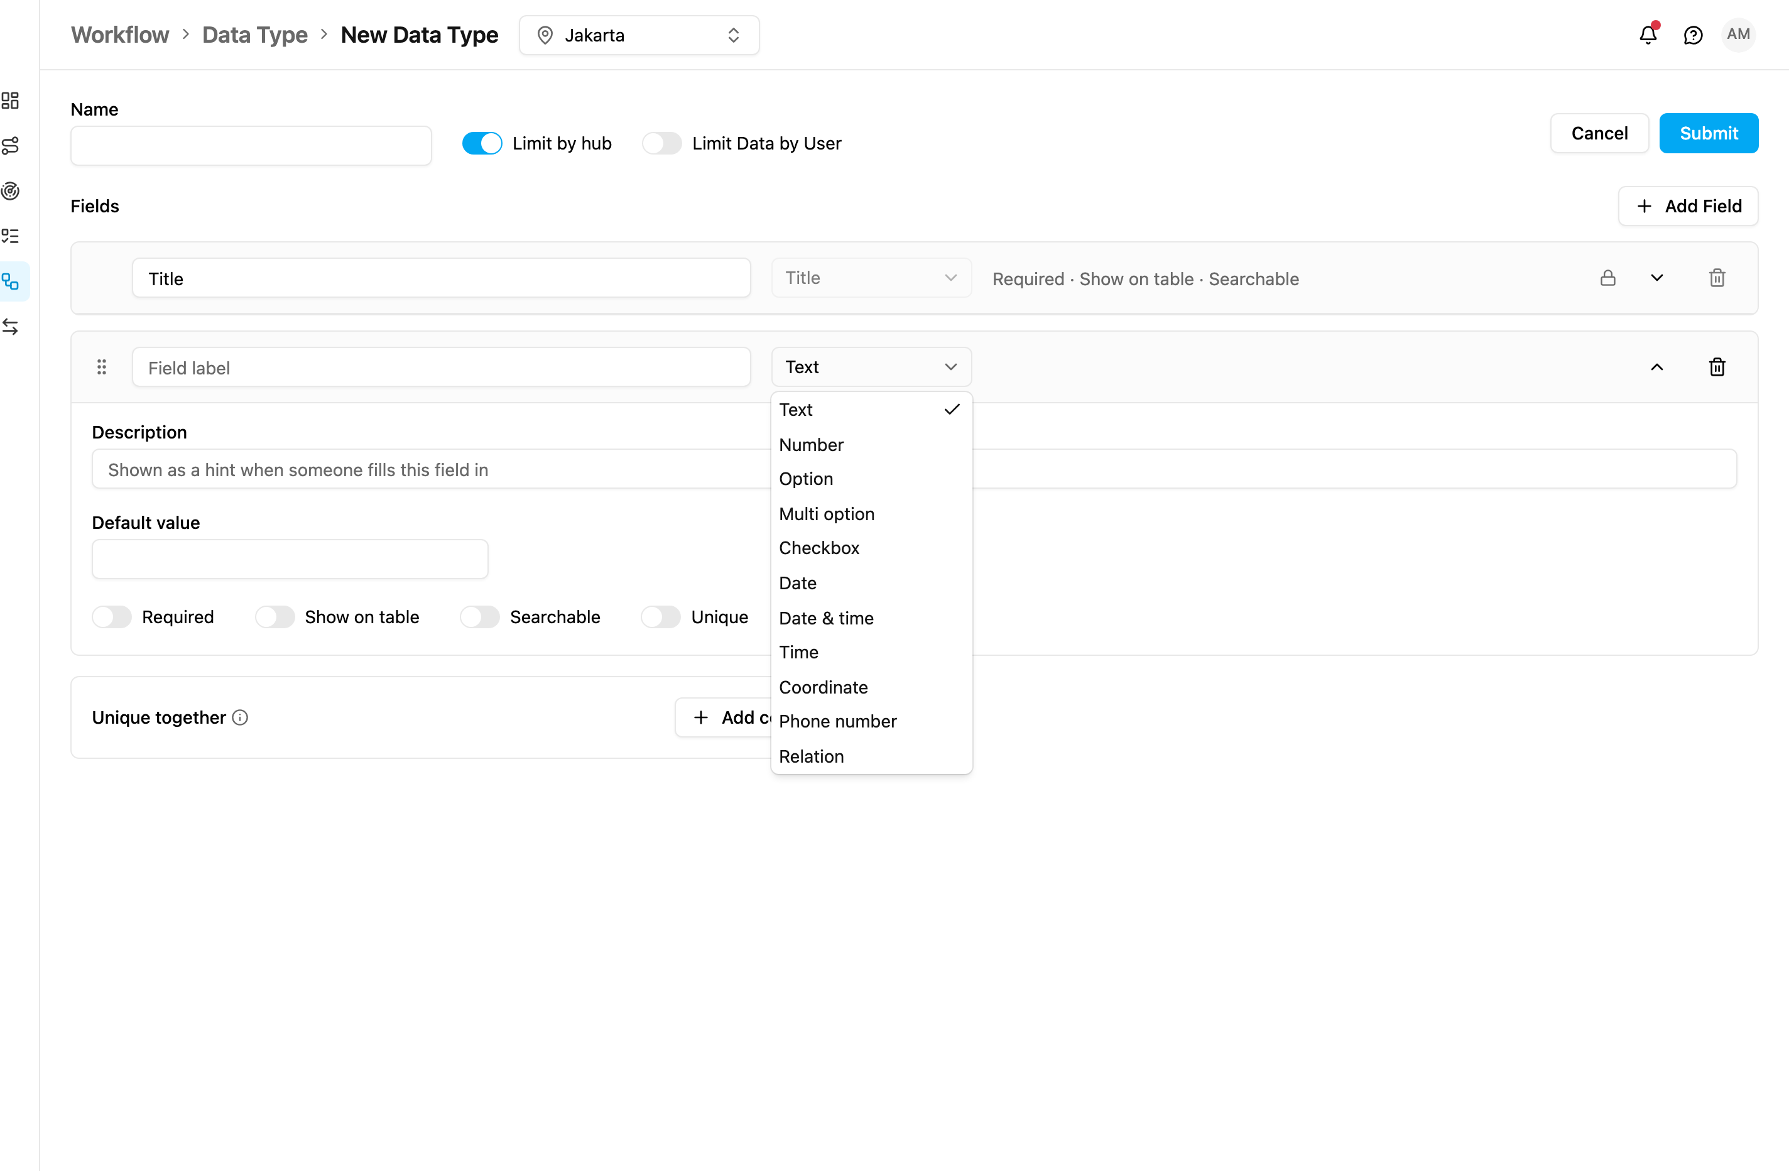The height and width of the screenshot is (1171, 1789).
Task: Open the Jakarta hub selector
Action: [639, 35]
